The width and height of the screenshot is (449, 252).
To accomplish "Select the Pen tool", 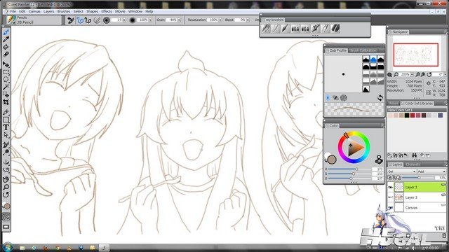I will pyautogui.click(x=6, y=112).
